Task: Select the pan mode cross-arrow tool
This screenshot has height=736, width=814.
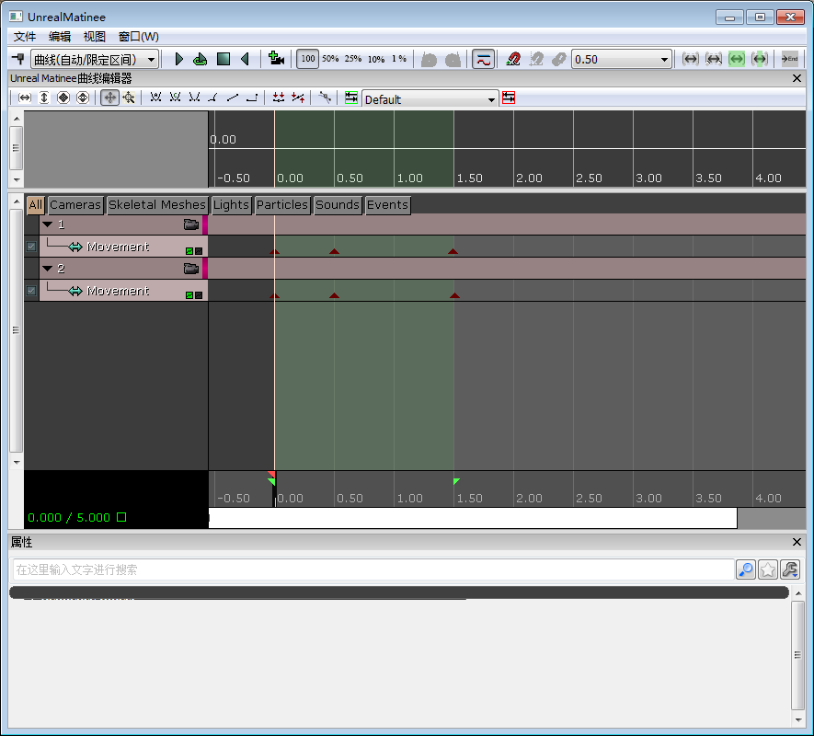Action: (x=109, y=98)
